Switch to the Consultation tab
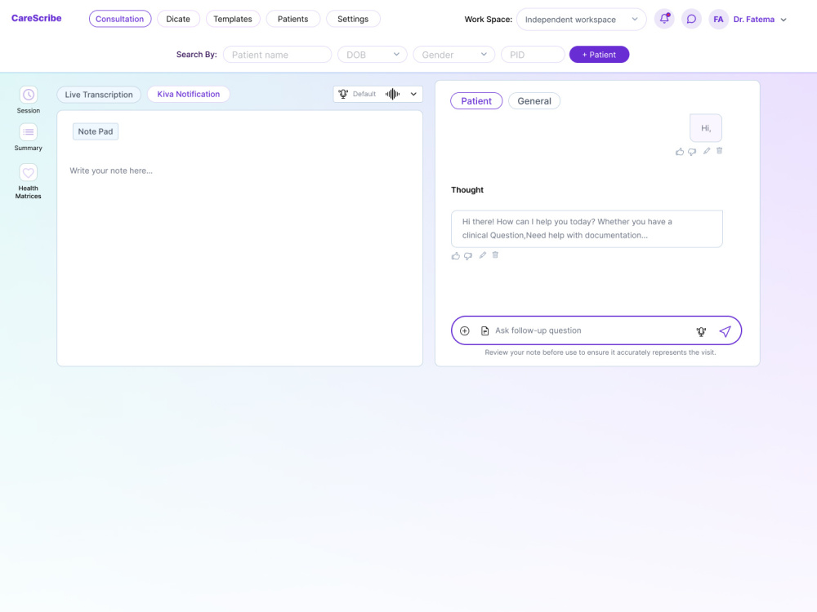Screen dimensions: 817x612 [x=120, y=19]
